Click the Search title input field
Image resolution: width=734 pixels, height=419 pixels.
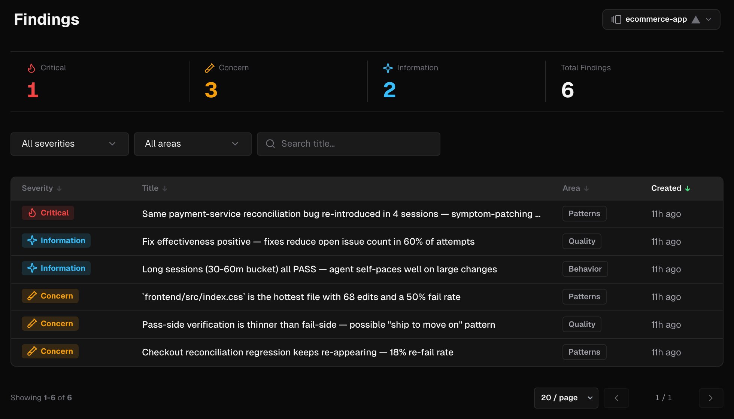click(349, 144)
